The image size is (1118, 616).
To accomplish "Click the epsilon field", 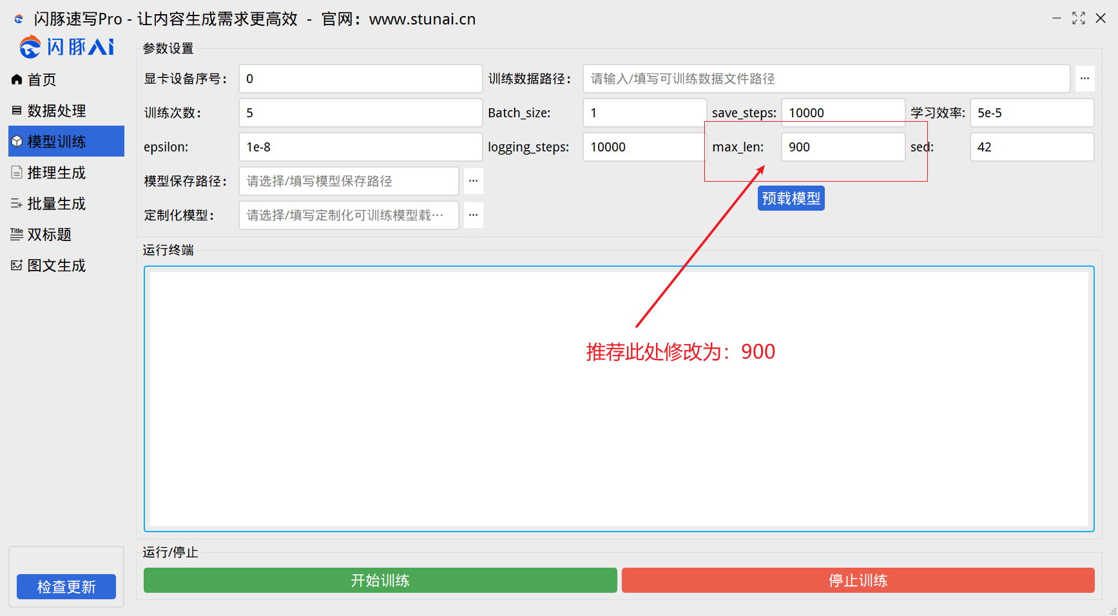I will tap(361, 147).
